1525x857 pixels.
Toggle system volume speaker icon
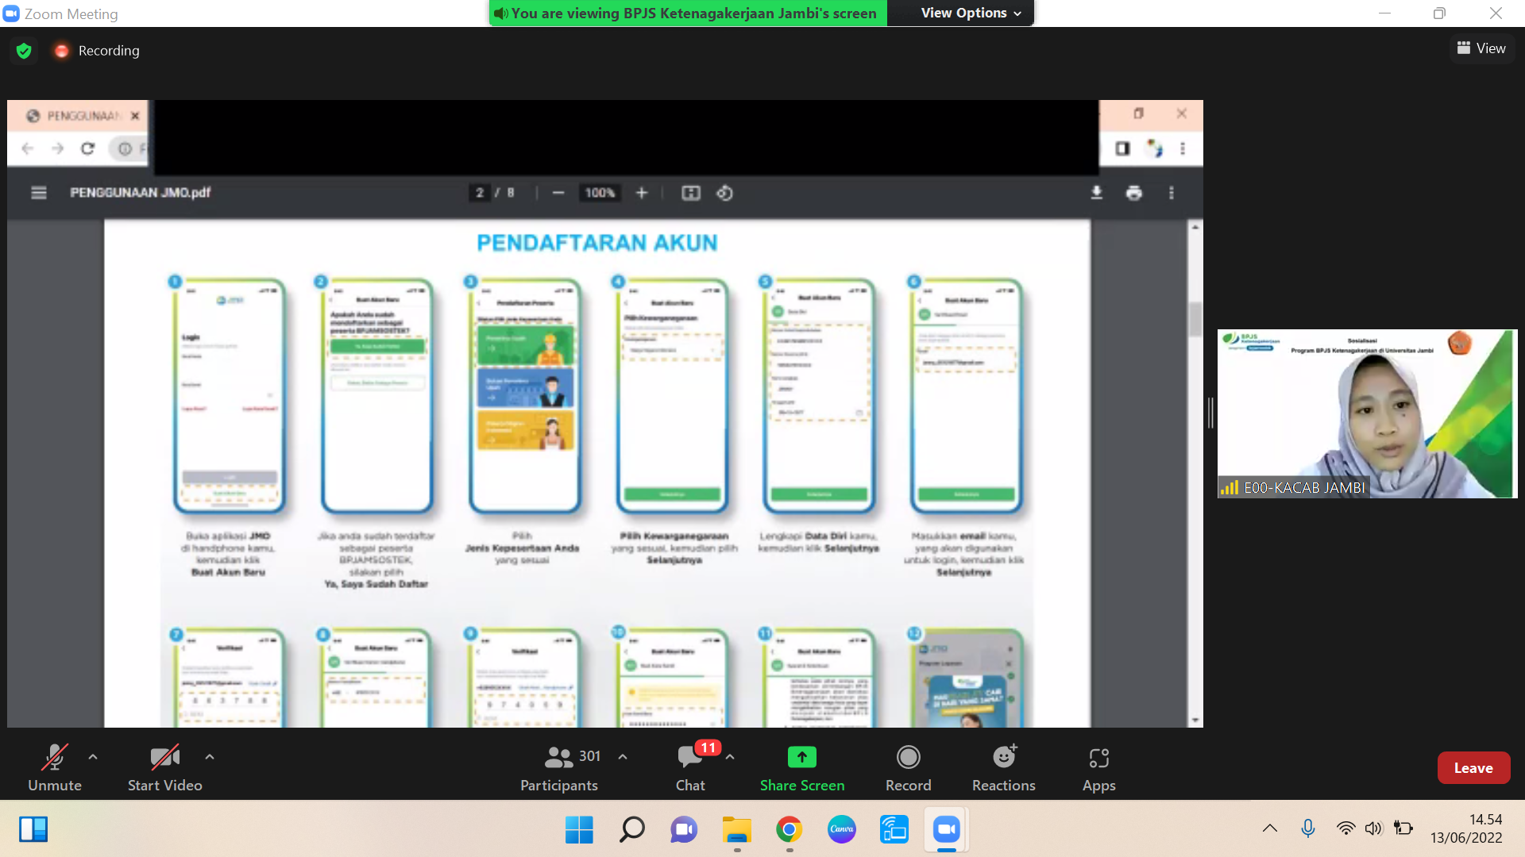1373,828
